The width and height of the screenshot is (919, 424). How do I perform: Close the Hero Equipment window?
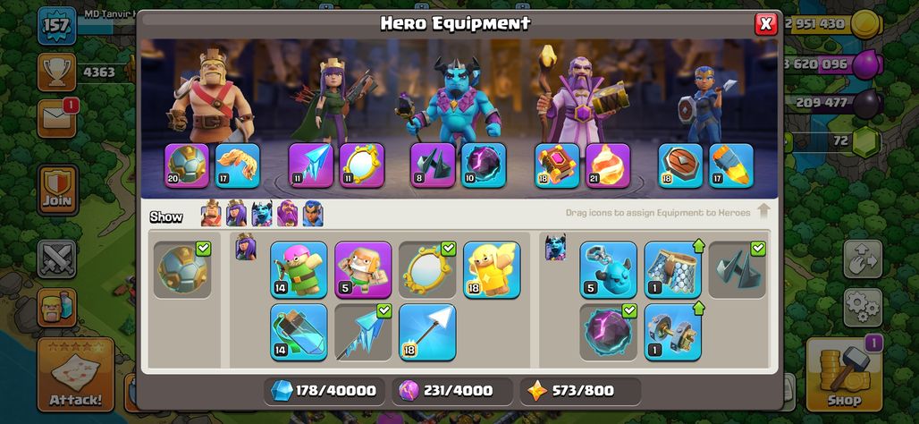pos(765,23)
